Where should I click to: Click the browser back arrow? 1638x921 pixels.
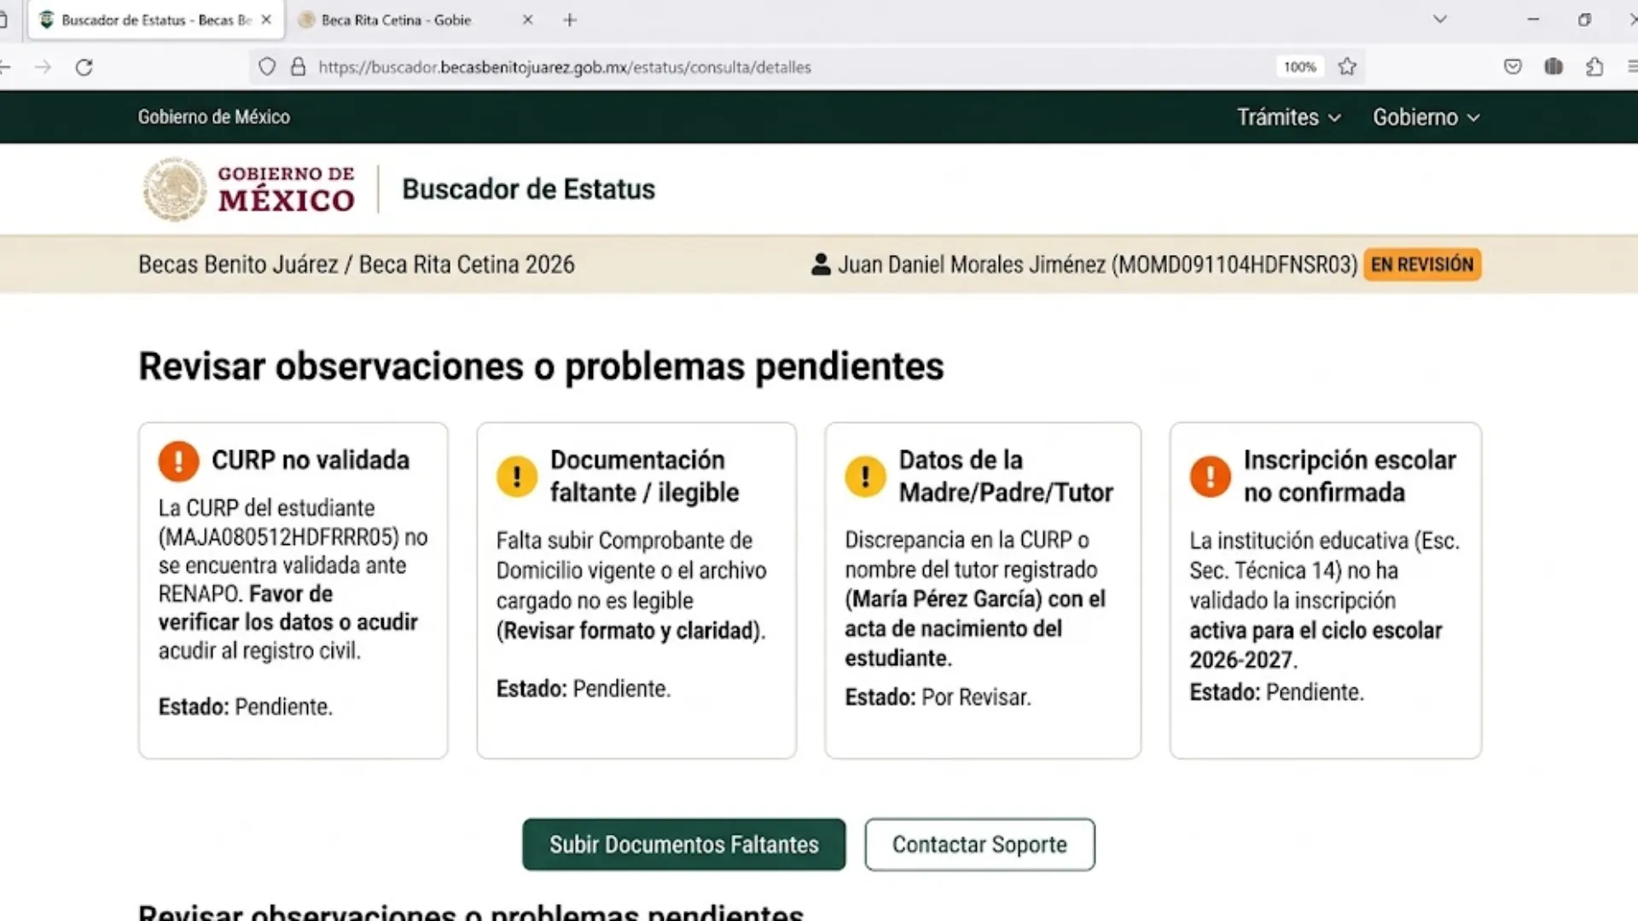click(5, 67)
